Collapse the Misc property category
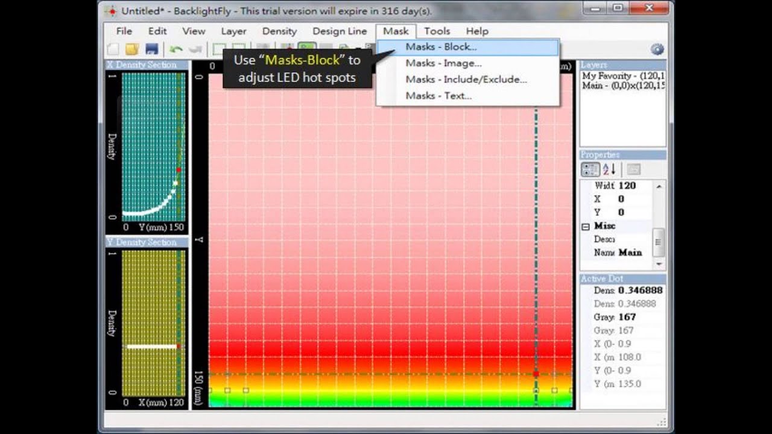 tap(585, 226)
